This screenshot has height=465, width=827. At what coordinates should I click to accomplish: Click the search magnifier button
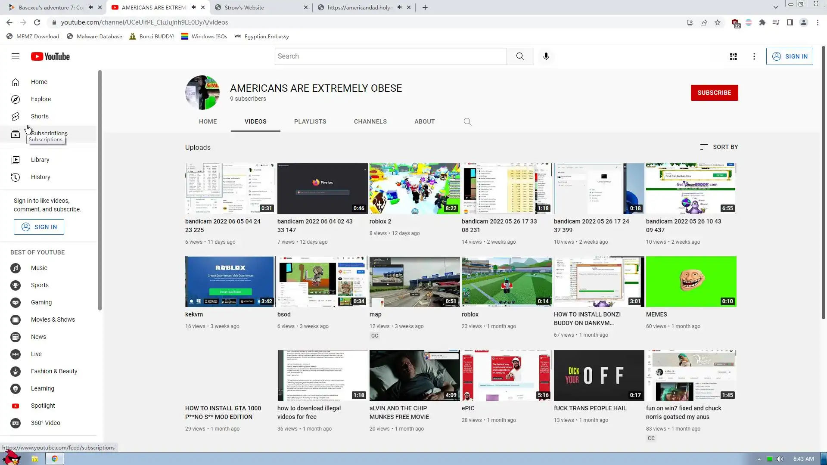[x=520, y=56]
